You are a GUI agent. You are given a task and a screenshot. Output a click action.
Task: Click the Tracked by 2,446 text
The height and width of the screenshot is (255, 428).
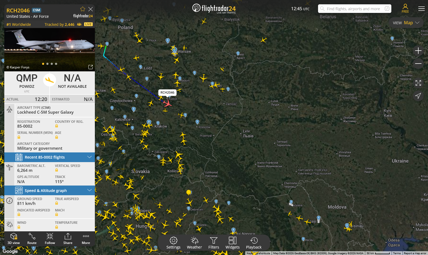(59, 25)
